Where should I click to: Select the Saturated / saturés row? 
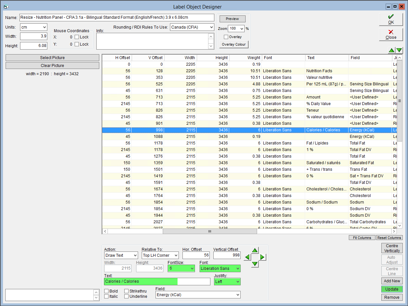pos(250,163)
